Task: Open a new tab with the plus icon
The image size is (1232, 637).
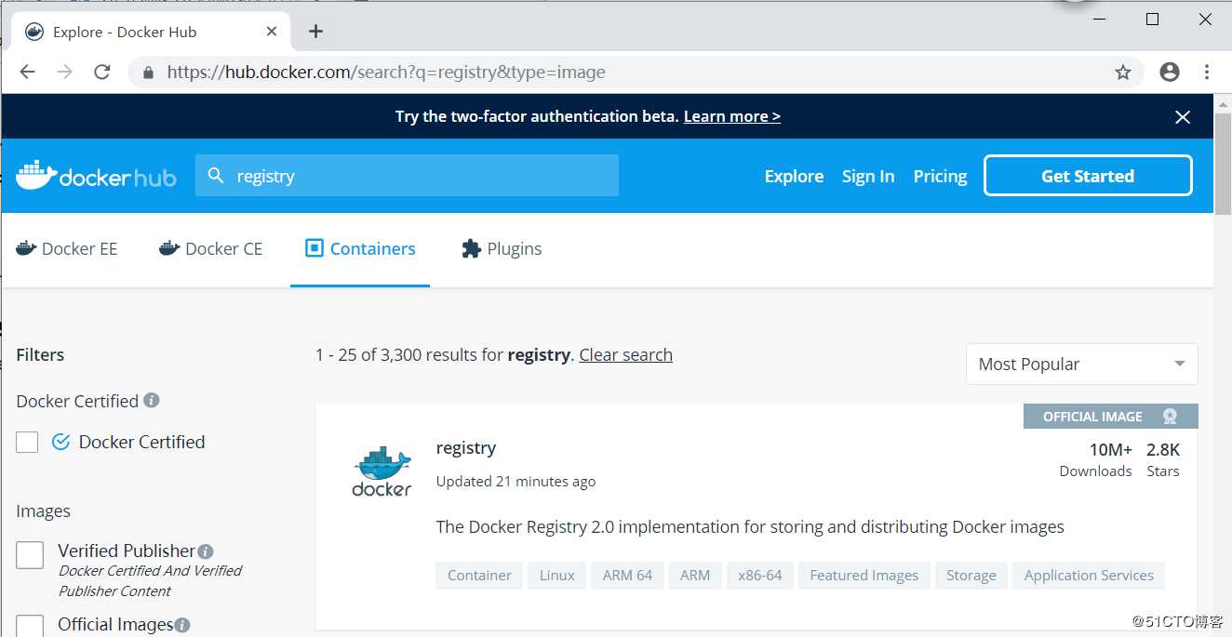Action: [315, 32]
